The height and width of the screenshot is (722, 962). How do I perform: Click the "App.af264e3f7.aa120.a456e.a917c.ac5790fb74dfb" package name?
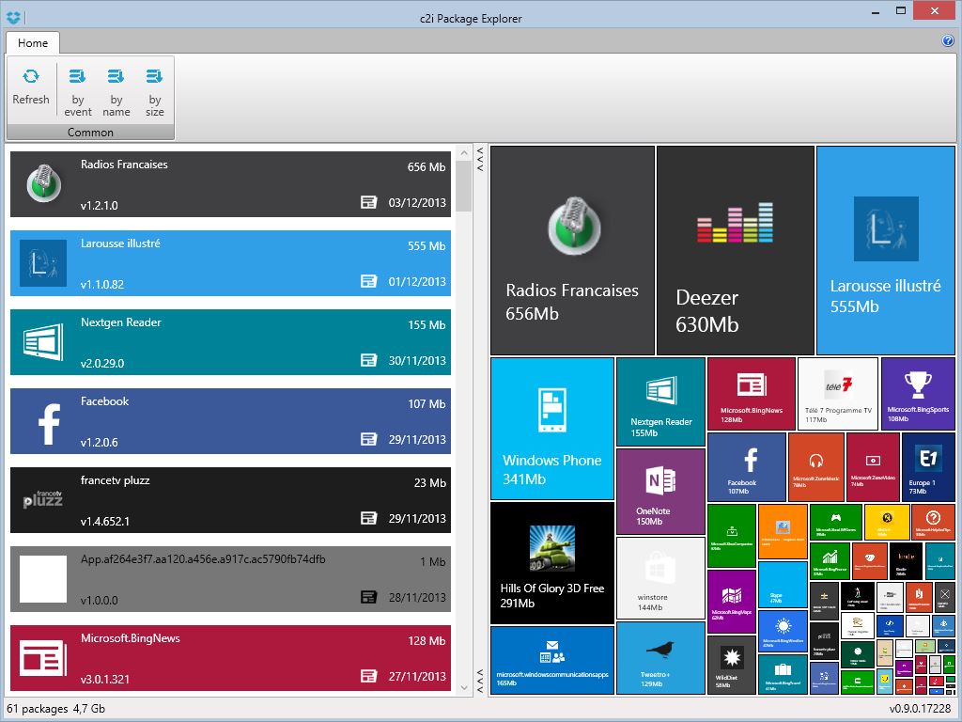click(x=203, y=559)
